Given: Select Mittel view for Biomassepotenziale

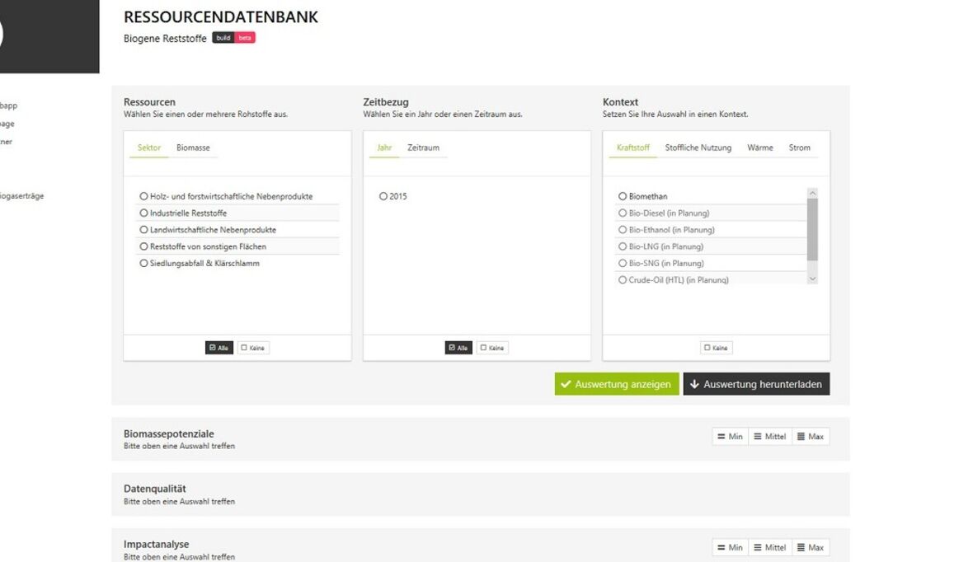Looking at the screenshot, I should pyautogui.click(x=769, y=437).
